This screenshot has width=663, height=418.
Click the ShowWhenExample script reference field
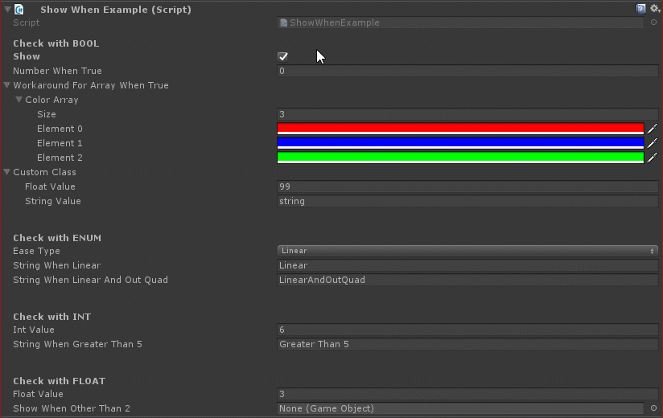click(460, 23)
